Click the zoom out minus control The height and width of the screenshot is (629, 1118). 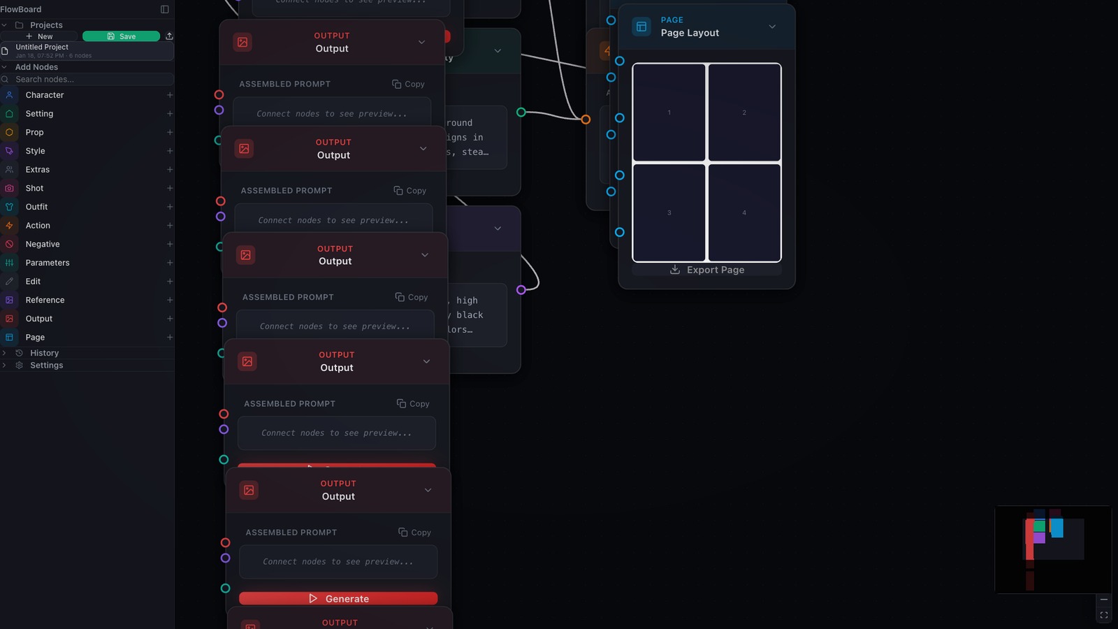[x=1104, y=600]
